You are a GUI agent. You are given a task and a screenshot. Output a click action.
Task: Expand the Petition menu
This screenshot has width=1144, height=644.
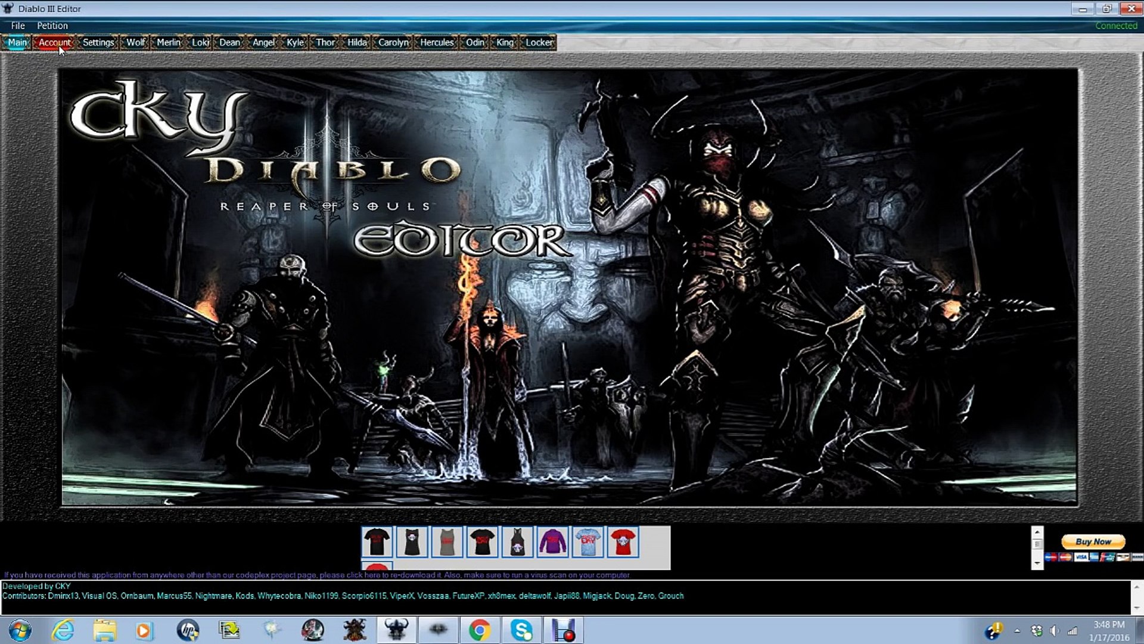(52, 25)
